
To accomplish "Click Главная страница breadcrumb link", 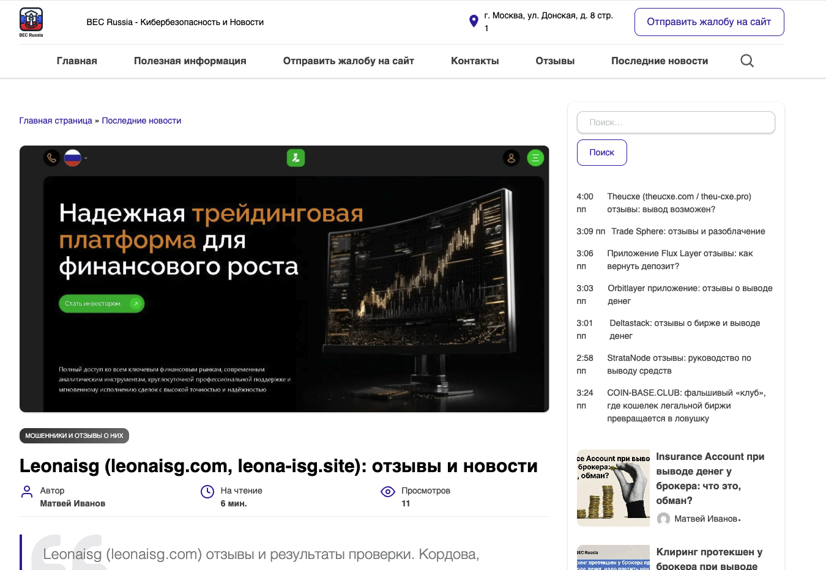I will [x=56, y=120].
